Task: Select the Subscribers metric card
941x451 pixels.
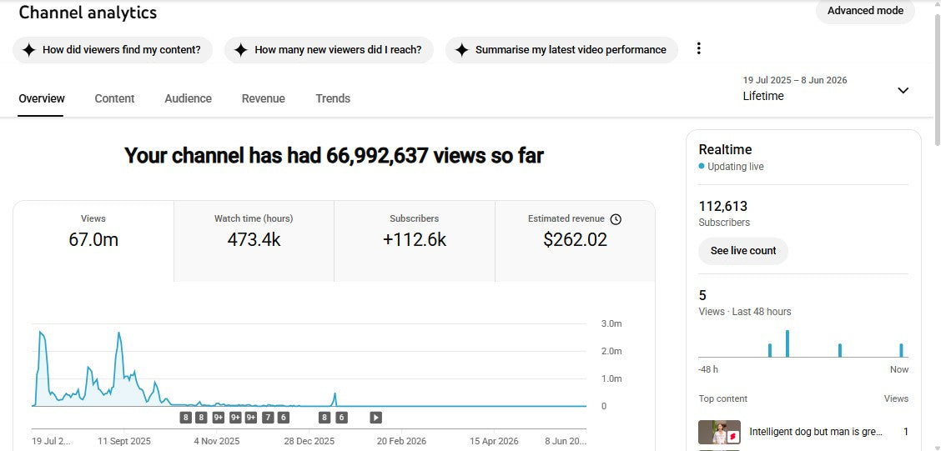Action: (x=415, y=241)
